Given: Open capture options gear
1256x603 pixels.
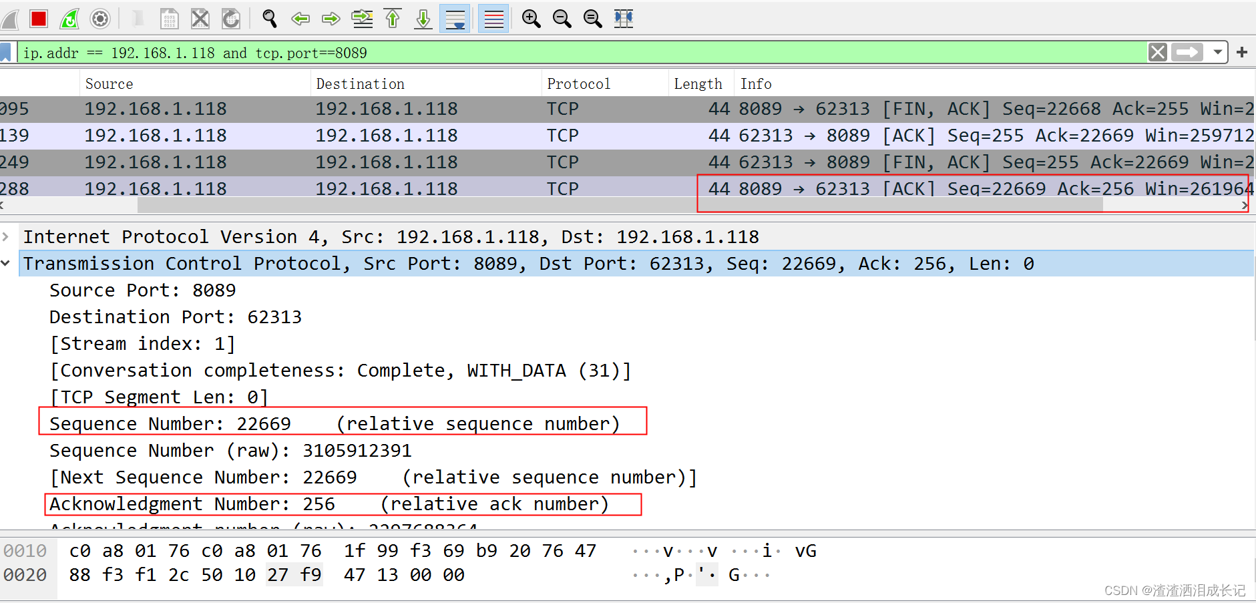Looking at the screenshot, I should tap(100, 19).
